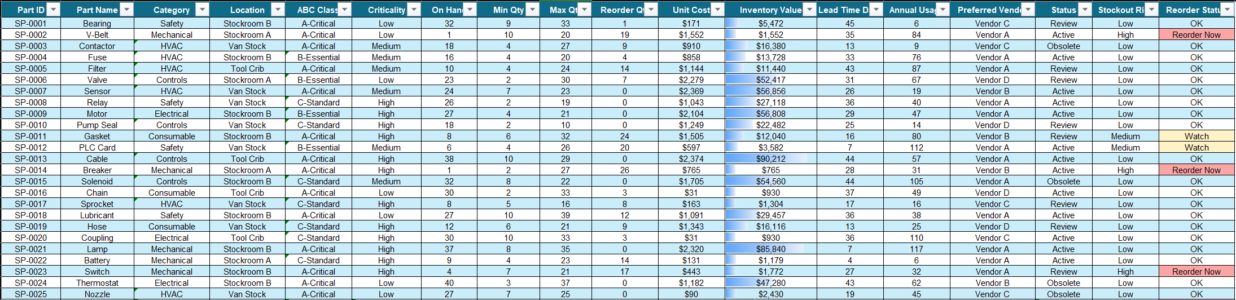Select the $2,320 unit cost cell
The height and width of the screenshot is (300, 1236).
point(691,249)
